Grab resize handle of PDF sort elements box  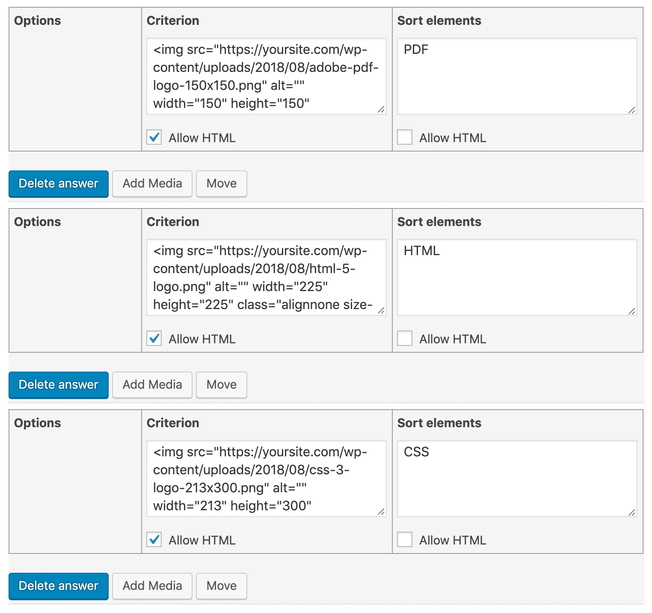tap(631, 110)
